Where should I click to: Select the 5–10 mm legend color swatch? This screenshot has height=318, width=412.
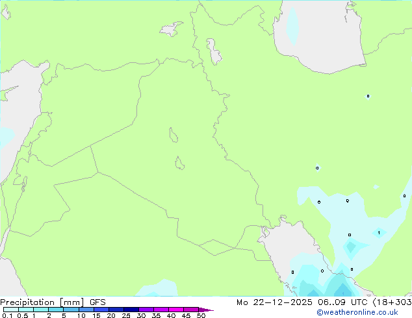click(x=71, y=310)
